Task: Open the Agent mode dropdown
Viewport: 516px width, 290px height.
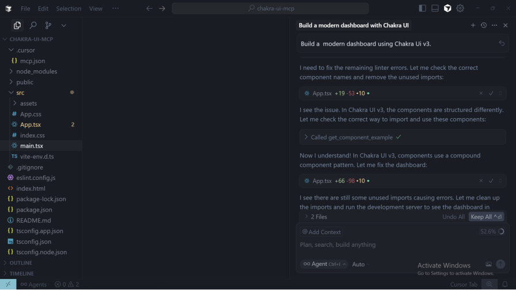Action: tap(325, 264)
